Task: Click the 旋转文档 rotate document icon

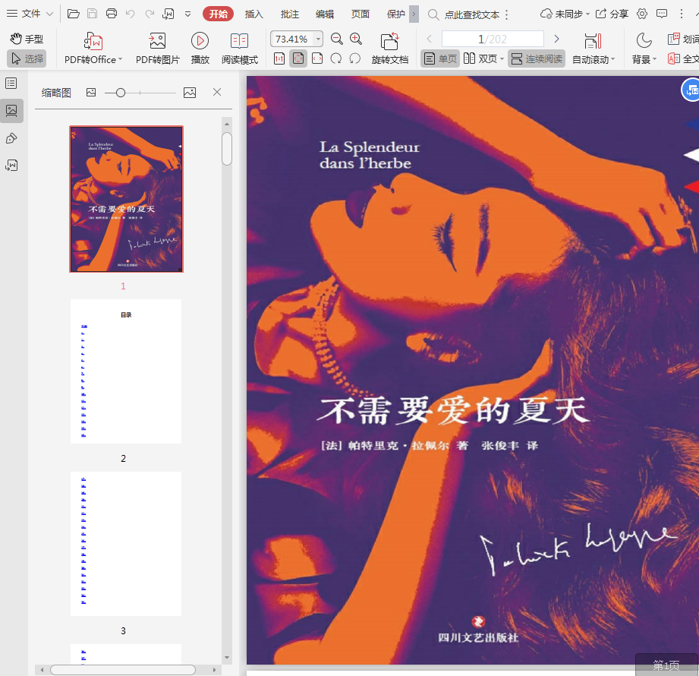Action: pyautogui.click(x=389, y=43)
